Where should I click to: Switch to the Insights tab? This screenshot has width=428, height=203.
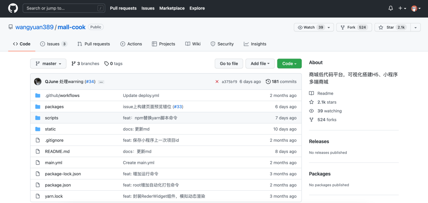tap(255, 44)
